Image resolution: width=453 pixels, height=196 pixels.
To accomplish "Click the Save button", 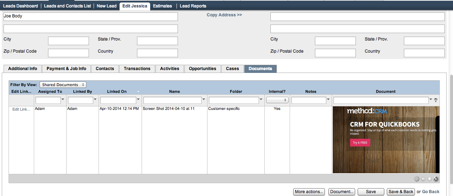I will (x=371, y=192).
